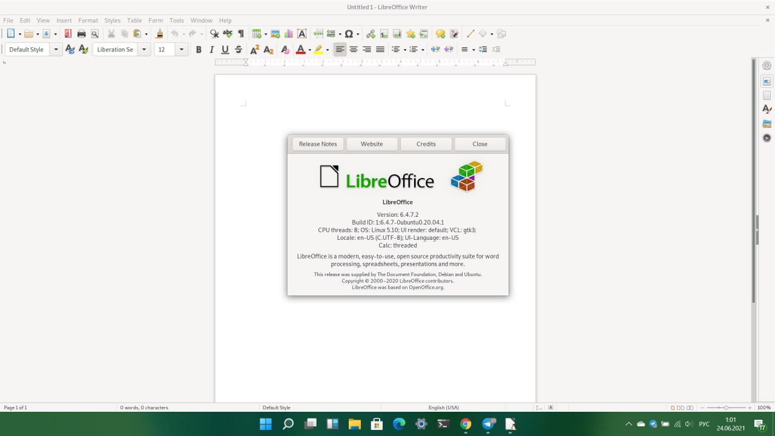Click the Font Size input field
This screenshot has height=436, width=775.
165,50
